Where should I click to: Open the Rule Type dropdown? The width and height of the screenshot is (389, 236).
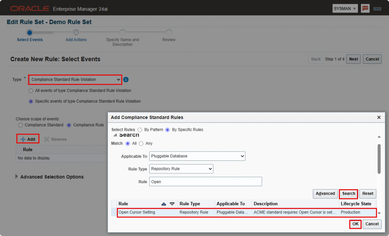(x=181, y=169)
